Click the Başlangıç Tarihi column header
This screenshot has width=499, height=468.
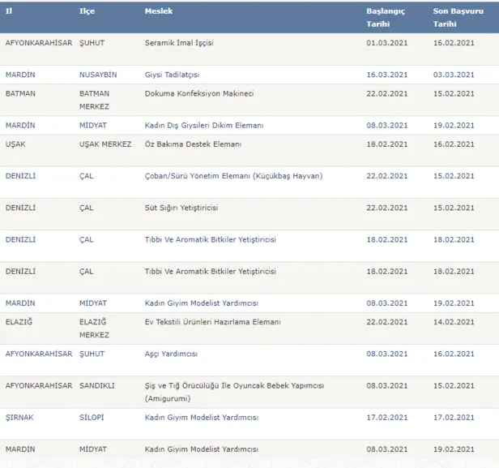386,18
